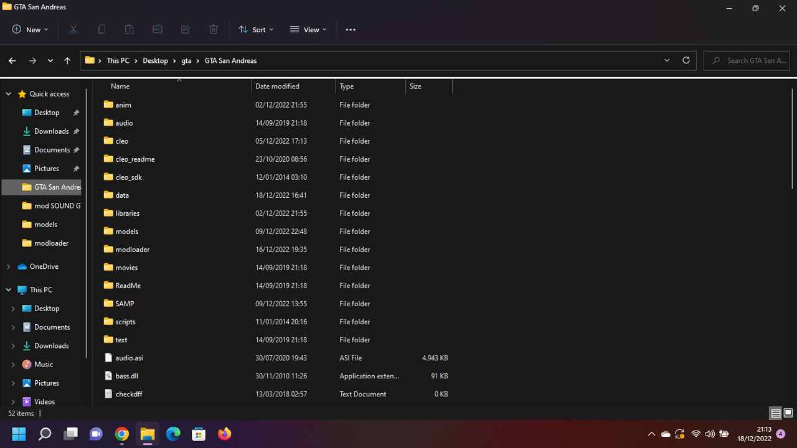Click the Paste clipboard icon
This screenshot has height=448, width=797.
click(130, 29)
